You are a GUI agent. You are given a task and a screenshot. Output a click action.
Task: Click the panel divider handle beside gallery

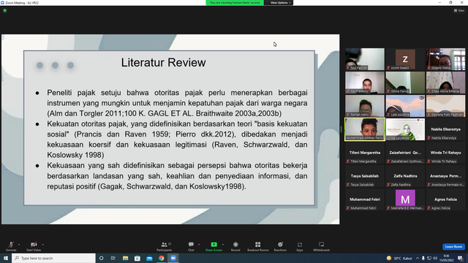pos(341,129)
